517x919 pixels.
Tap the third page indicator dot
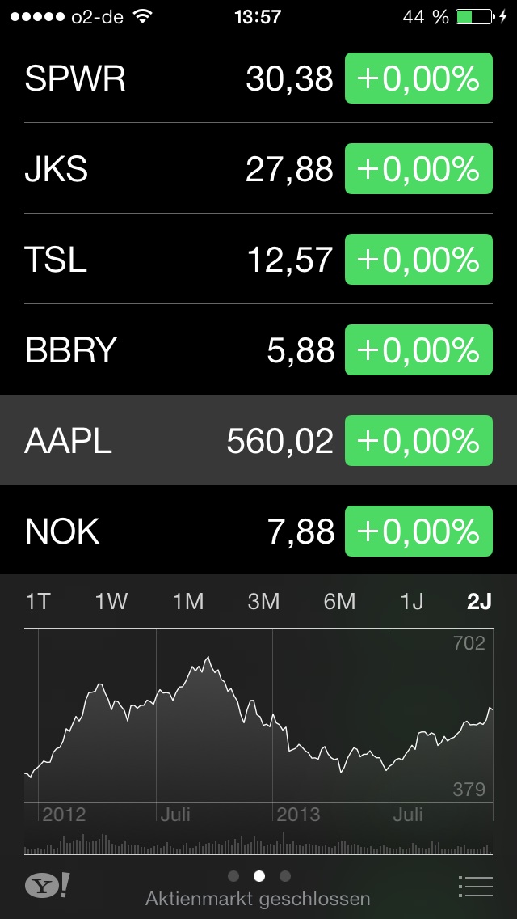[x=284, y=876]
